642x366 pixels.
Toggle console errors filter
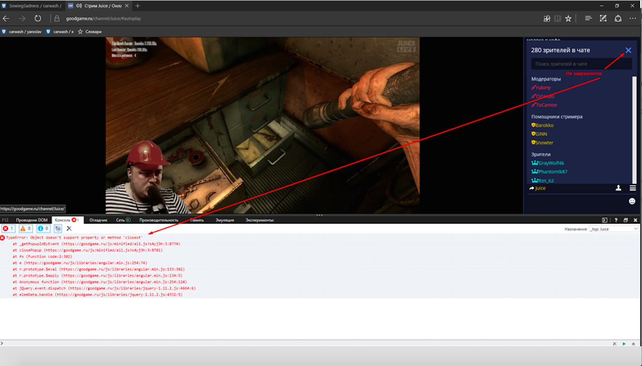click(8, 228)
